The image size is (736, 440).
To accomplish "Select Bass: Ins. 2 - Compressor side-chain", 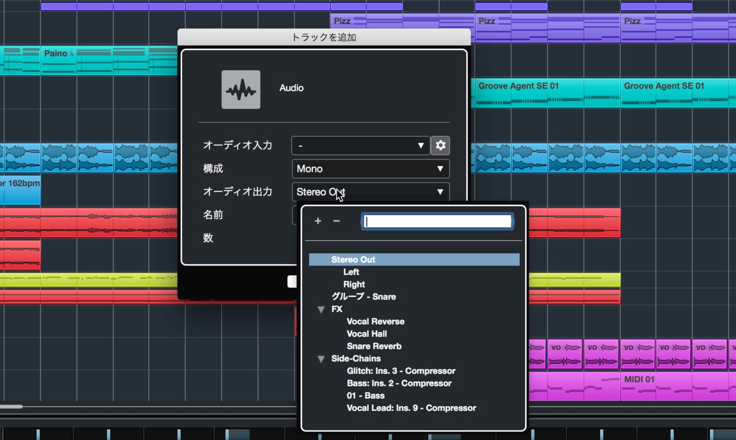I will click(399, 383).
